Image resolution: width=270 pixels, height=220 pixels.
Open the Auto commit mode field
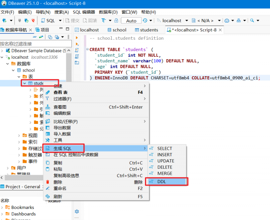(131, 21)
